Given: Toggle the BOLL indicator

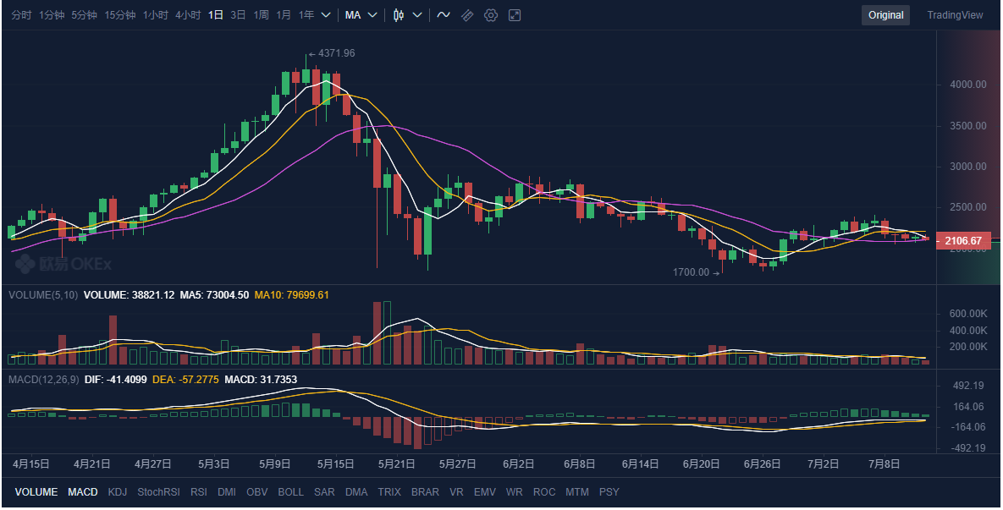Looking at the screenshot, I should pos(291,492).
